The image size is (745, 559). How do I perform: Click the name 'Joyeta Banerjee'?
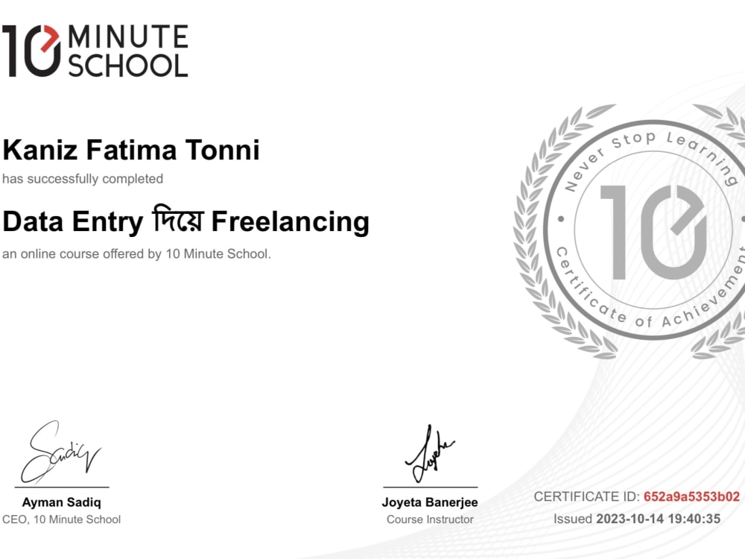[430, 502]
